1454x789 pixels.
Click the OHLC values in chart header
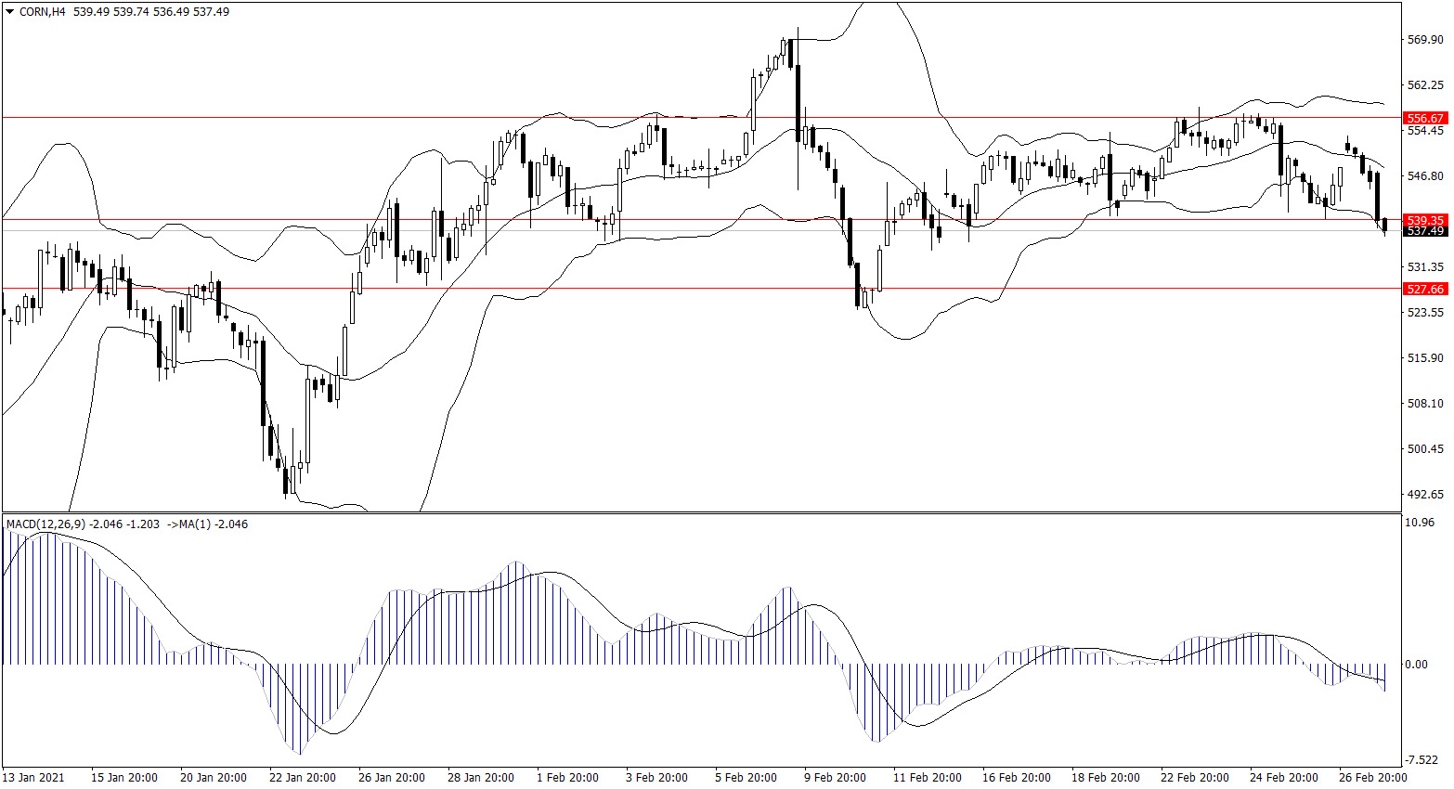tap(151, 12)
